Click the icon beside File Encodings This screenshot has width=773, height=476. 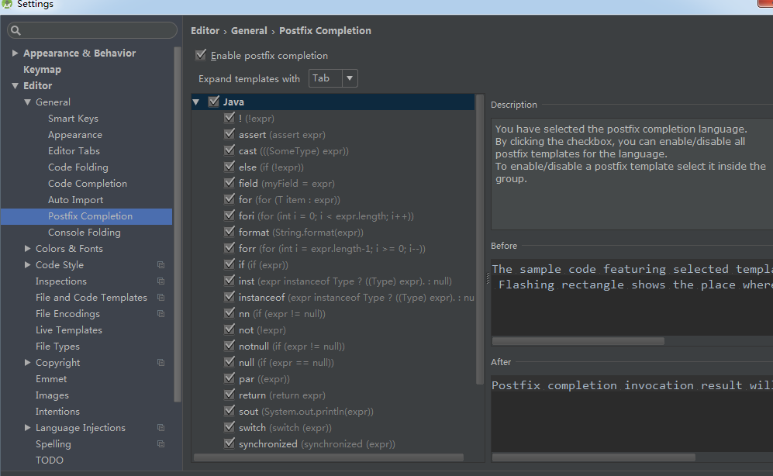160,314
